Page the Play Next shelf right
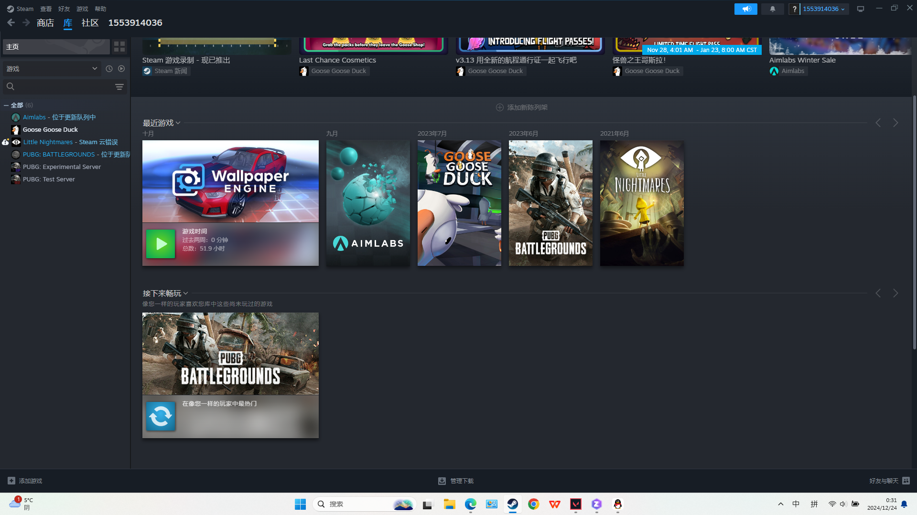The image size is (917, 515). (895, 293)
